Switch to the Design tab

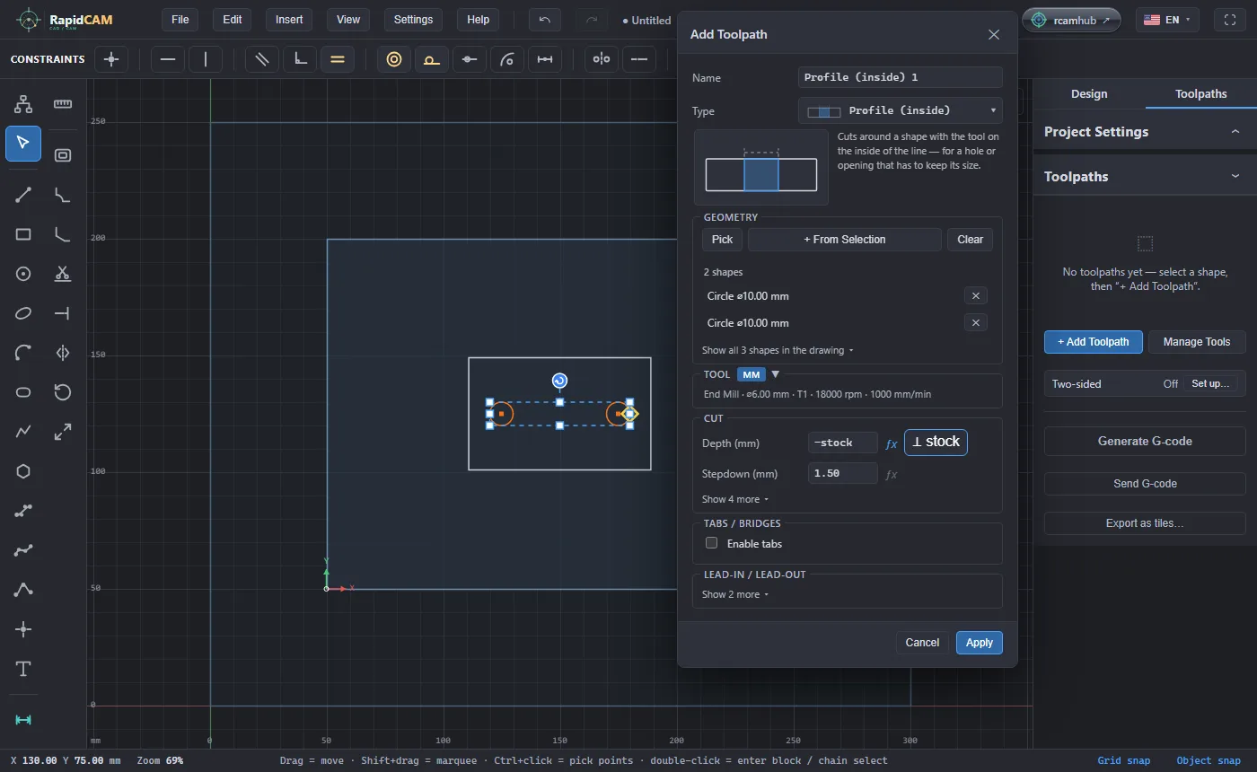[x=1089, y=93]
